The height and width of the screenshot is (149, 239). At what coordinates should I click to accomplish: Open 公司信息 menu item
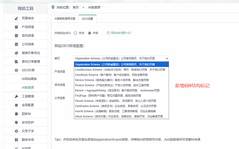26,44
